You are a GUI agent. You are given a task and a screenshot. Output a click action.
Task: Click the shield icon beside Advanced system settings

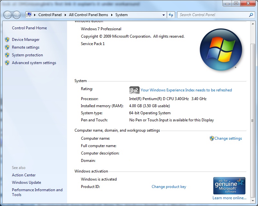pyautogui.click(x=7, y=63)
